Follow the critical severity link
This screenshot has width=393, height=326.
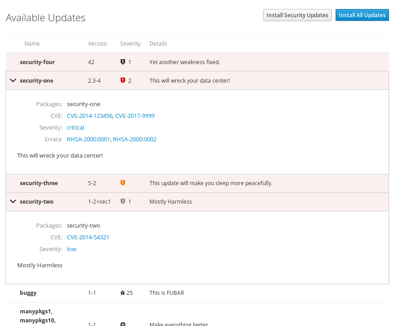click(75, 127)
